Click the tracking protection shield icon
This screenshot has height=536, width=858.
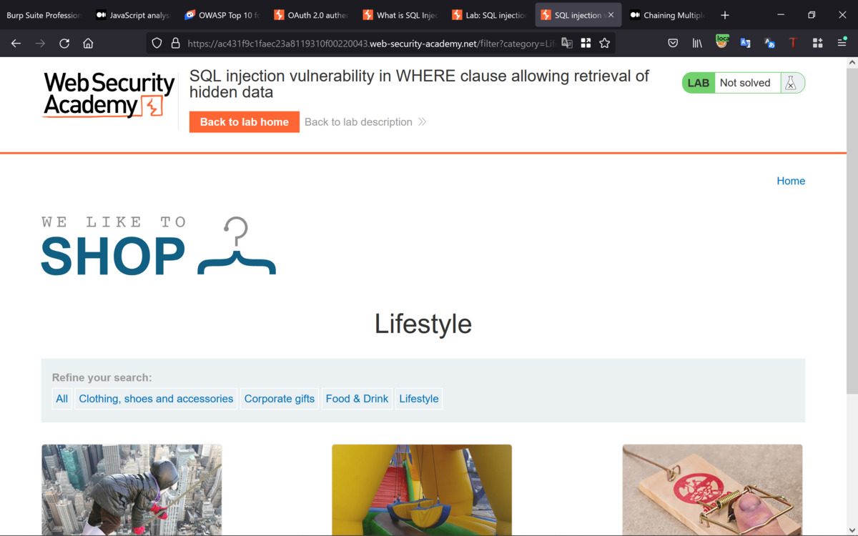[157, 44]
